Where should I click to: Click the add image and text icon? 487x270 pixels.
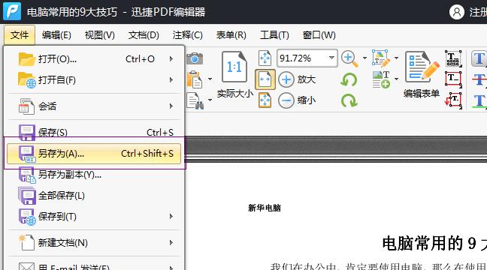coord(381,79)
